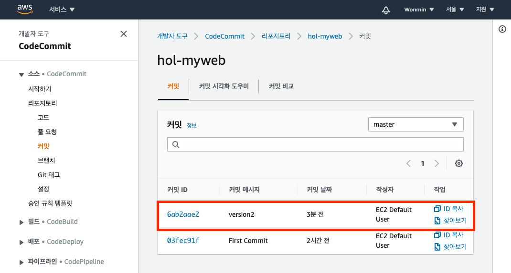Viewport: 511px width, 273px height.
Task: Open 풀 요청 in the sidebar
Action: 47,131
